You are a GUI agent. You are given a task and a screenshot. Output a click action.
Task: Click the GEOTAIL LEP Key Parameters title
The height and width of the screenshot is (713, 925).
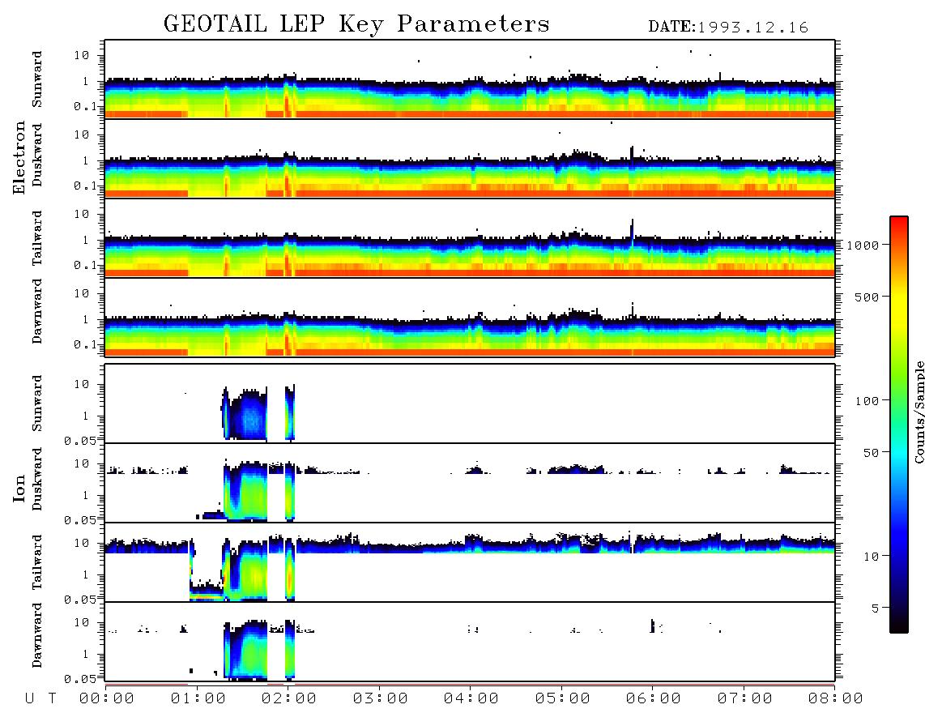pyautogui.click(x=356, y=24)
